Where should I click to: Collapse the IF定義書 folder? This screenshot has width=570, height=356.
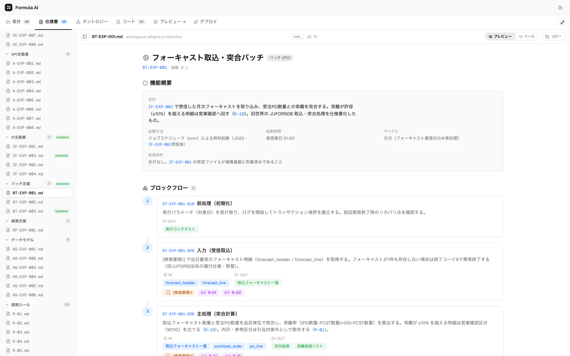[x=7, y=137]
